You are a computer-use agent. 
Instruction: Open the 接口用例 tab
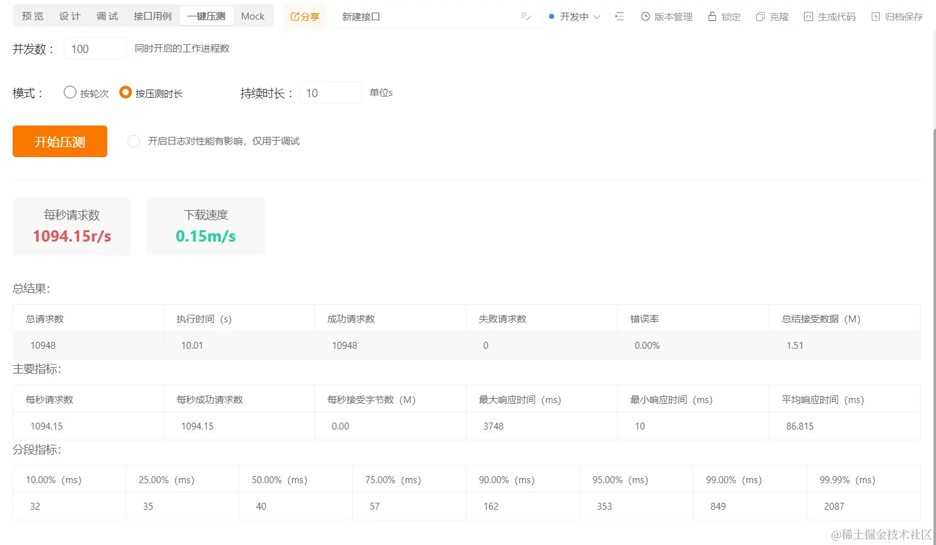click(x=153, y=16)
